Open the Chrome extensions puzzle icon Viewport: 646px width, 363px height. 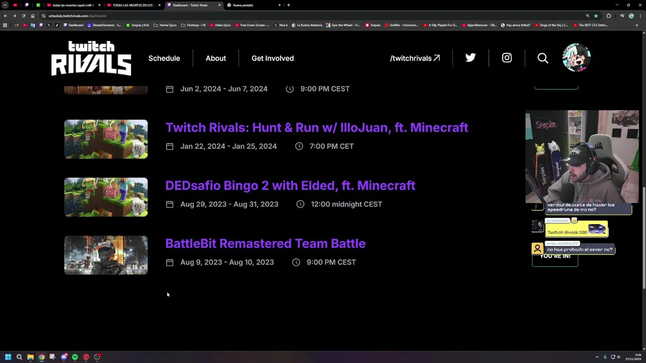pyautogui.click(x=609, y=16)
